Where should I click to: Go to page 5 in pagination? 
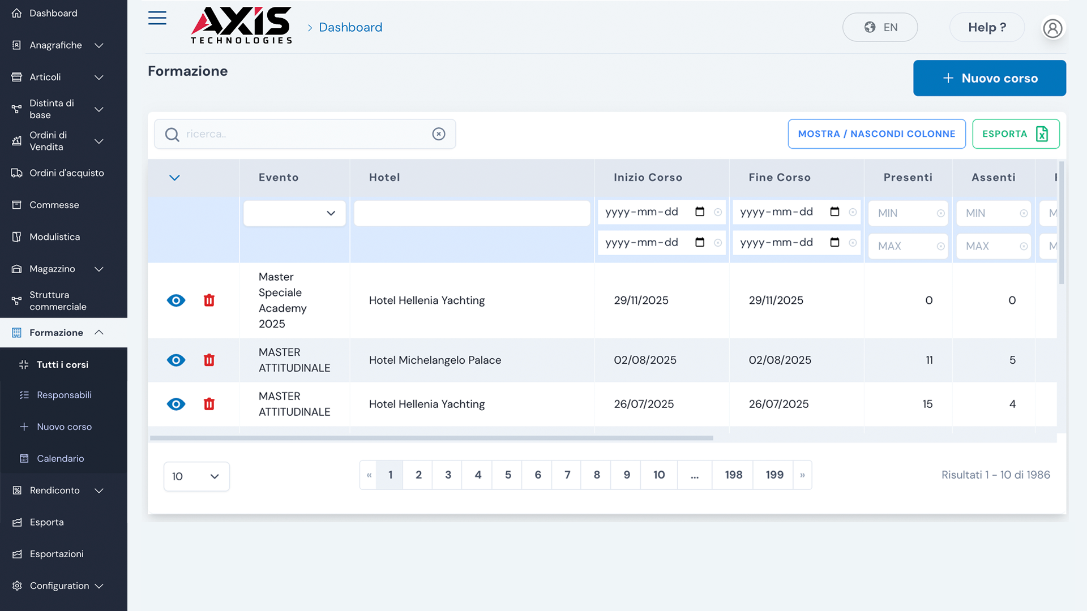(x=508, y=475)
